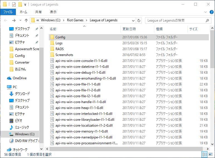Click the DVD RW ドライブ disc icon
The image size is (215, 158).
click(11, 141)
